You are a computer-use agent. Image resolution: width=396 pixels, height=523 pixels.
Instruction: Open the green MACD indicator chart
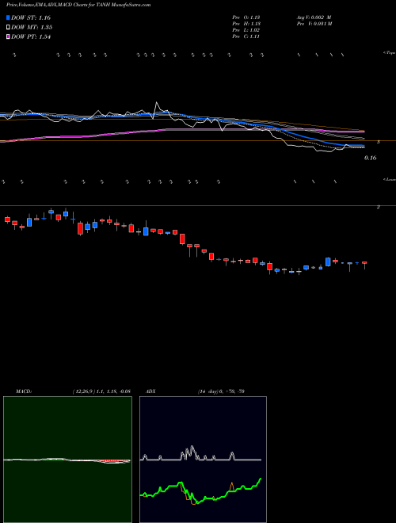click(x=67, y=460)
